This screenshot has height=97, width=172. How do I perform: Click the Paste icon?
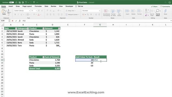pyautogui.click(x=4, y=11)
